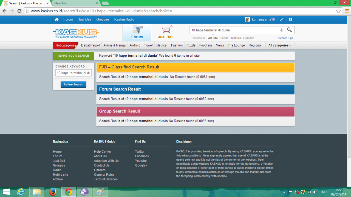351x197 pixels.
Task: Click the Chrome address bar URL
Action: [101, 11]
